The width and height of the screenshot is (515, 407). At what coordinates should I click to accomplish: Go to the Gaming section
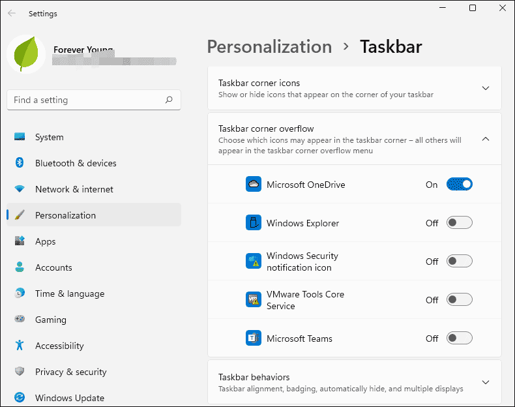94,319
